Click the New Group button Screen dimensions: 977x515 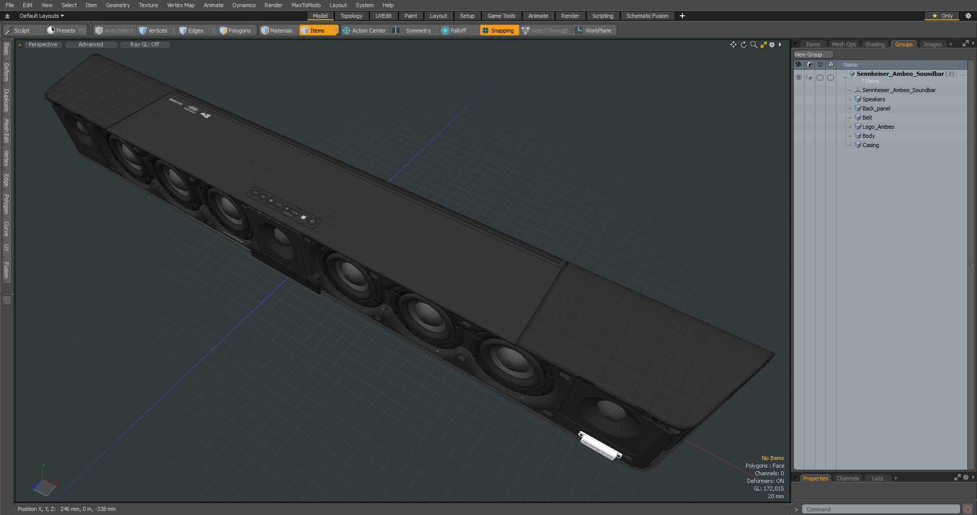813,54
